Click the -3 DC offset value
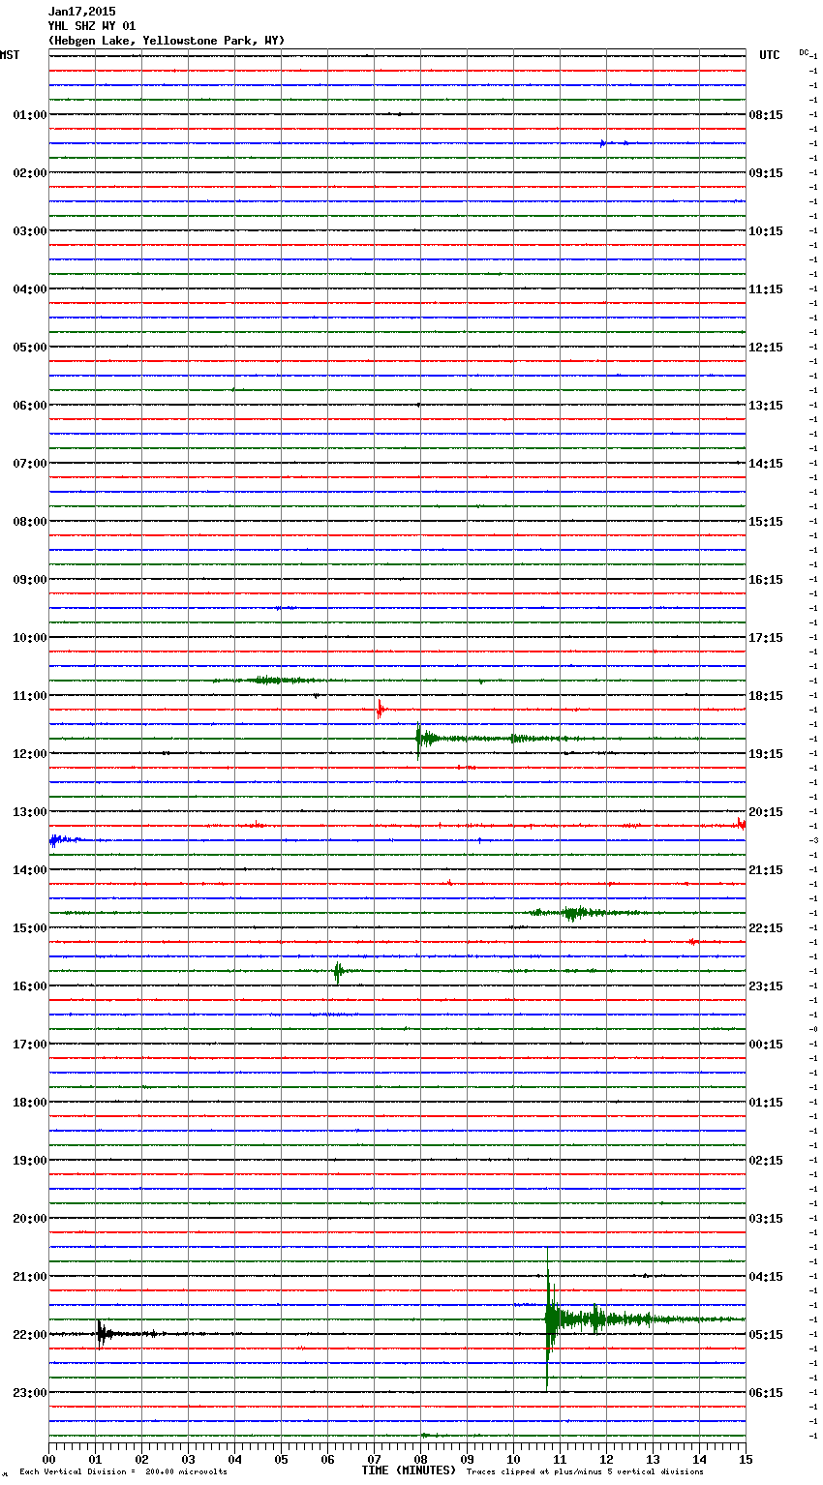Image resolution: width=823 pixels, height=1485 pixels. [813, 840]
